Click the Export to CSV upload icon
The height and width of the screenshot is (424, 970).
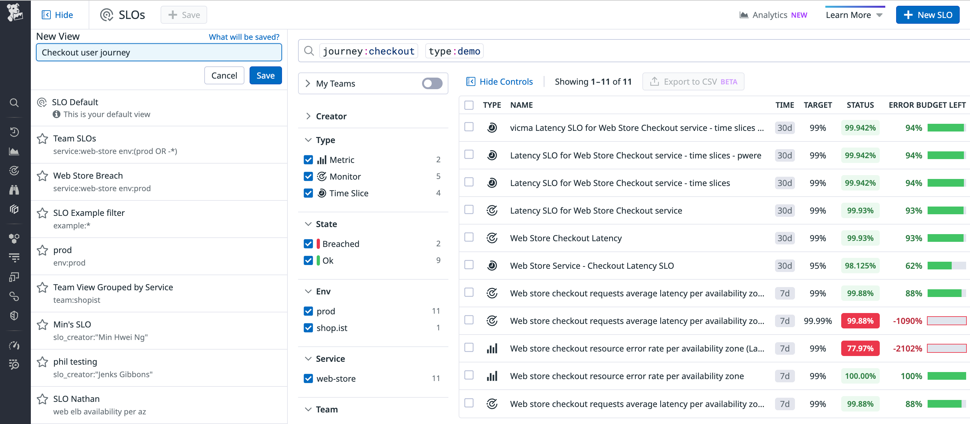click(x=655, y=81)
